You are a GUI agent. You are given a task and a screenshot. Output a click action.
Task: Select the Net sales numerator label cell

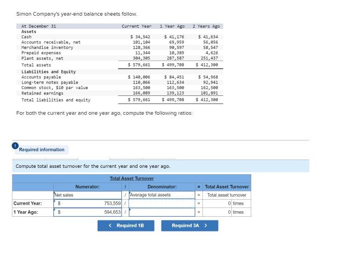click(x=87, y=195)
